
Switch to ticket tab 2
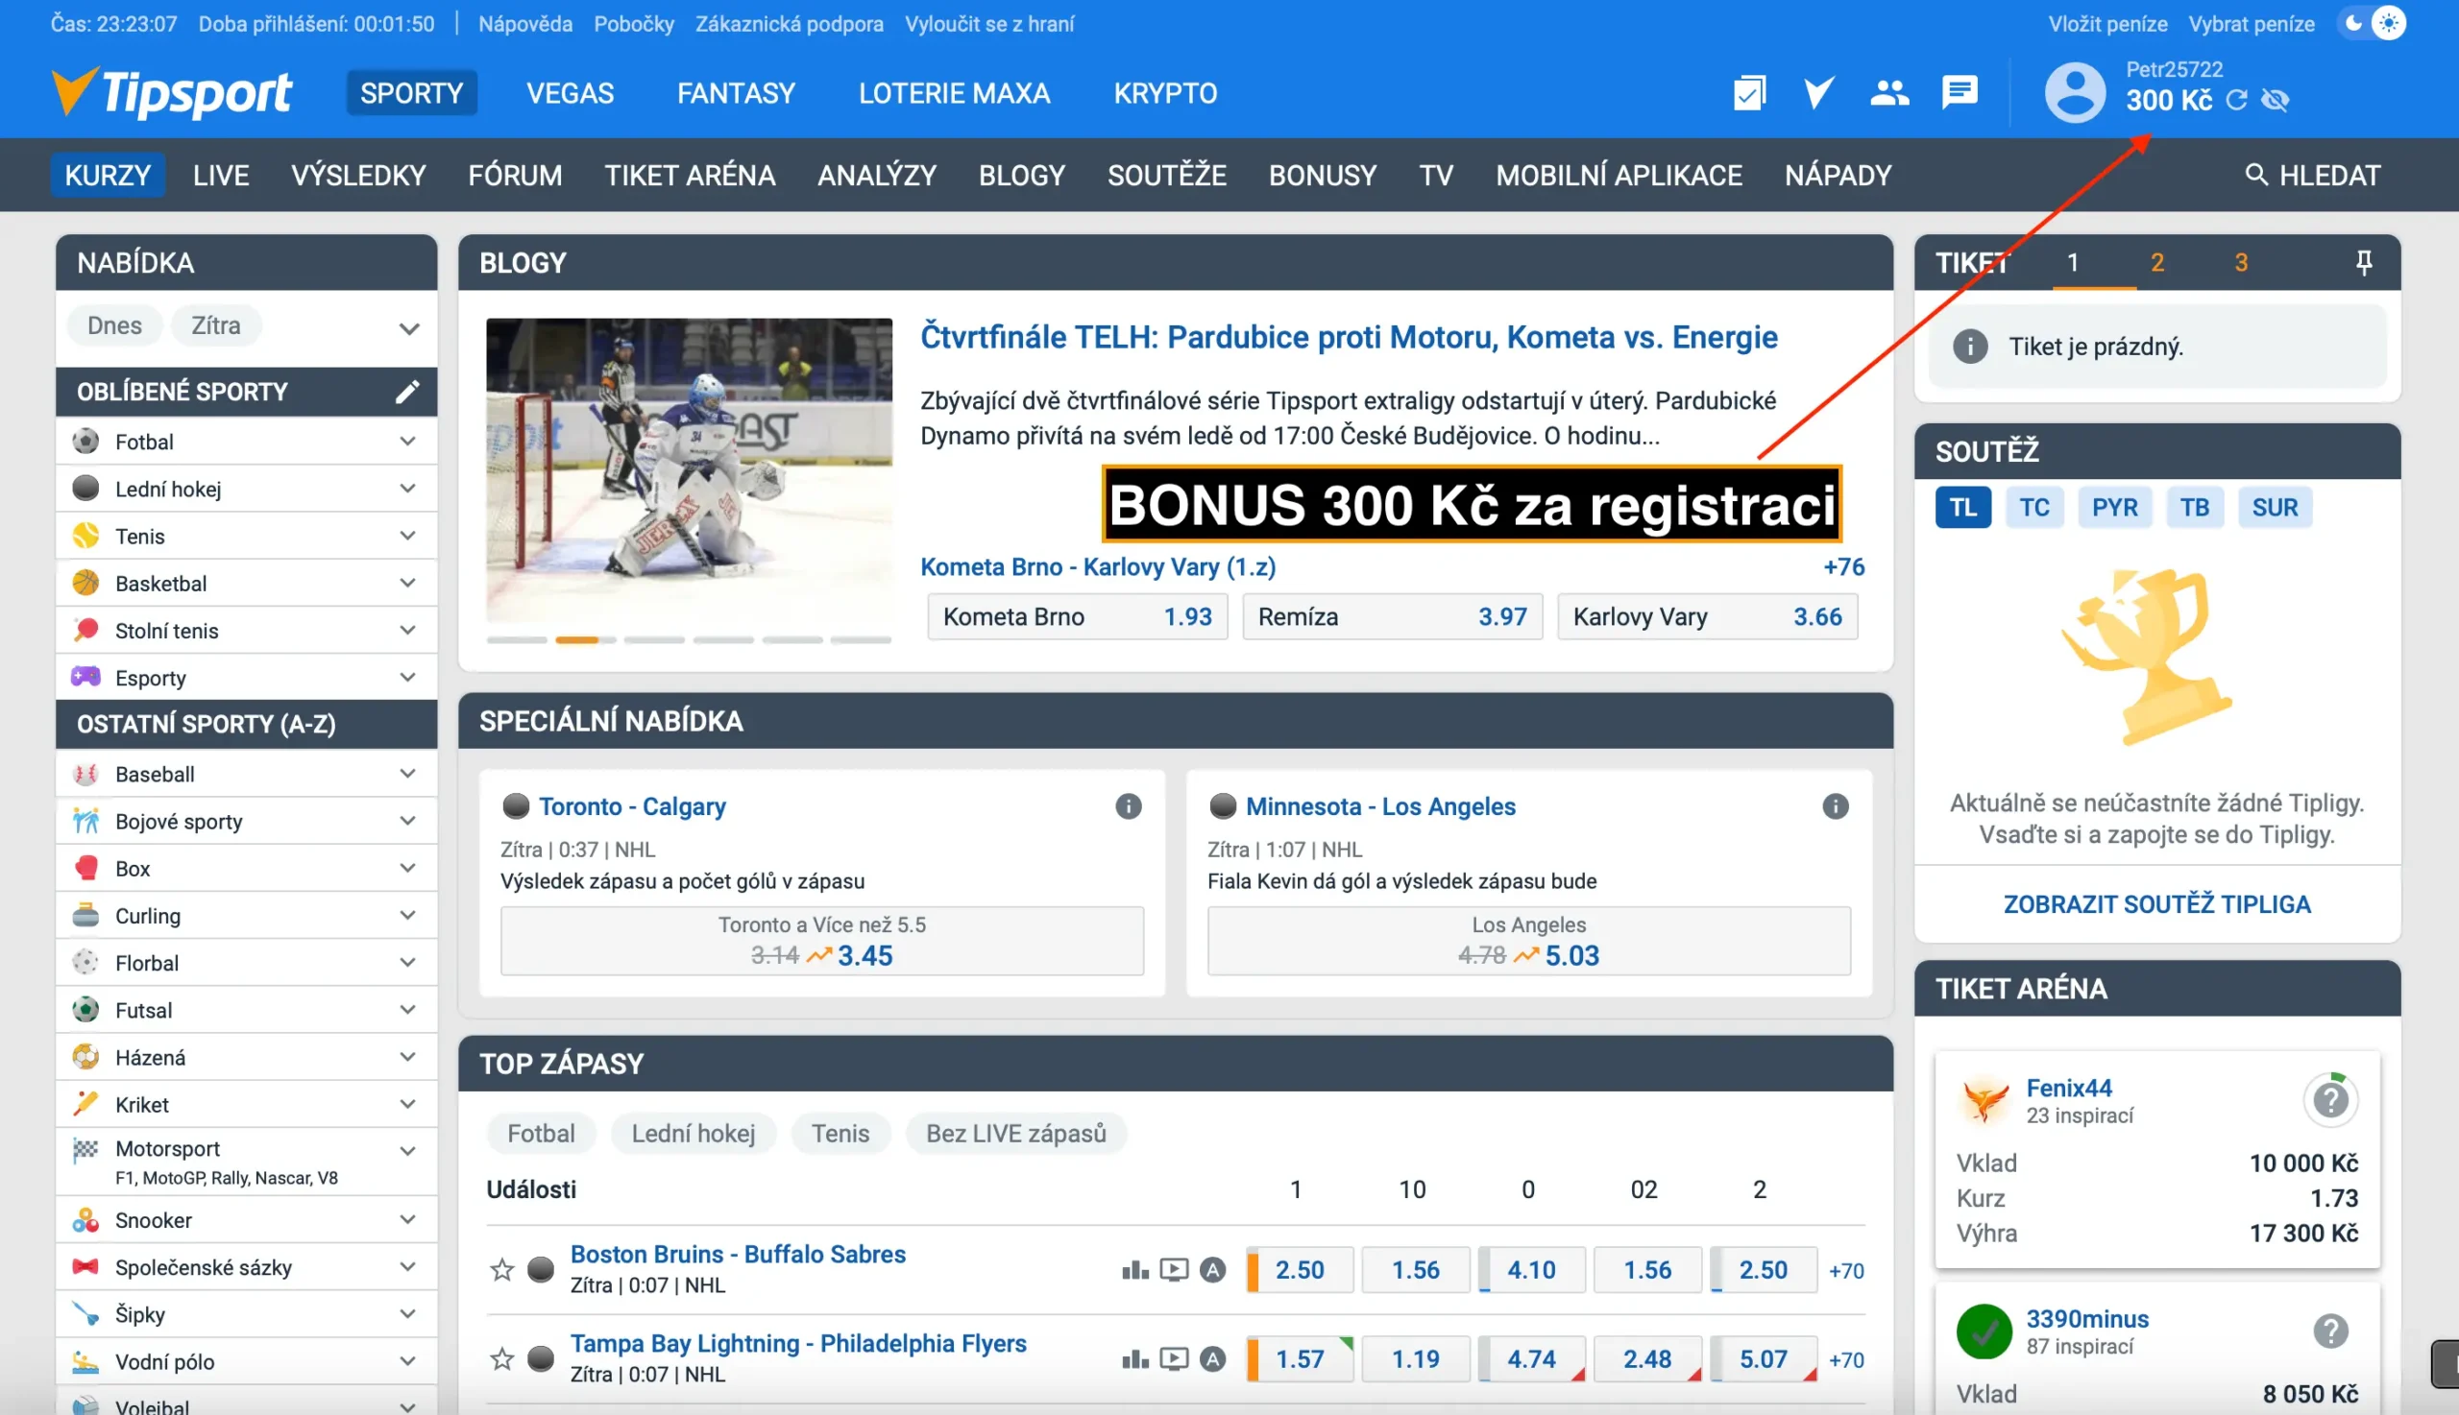tap(2156, 262)
